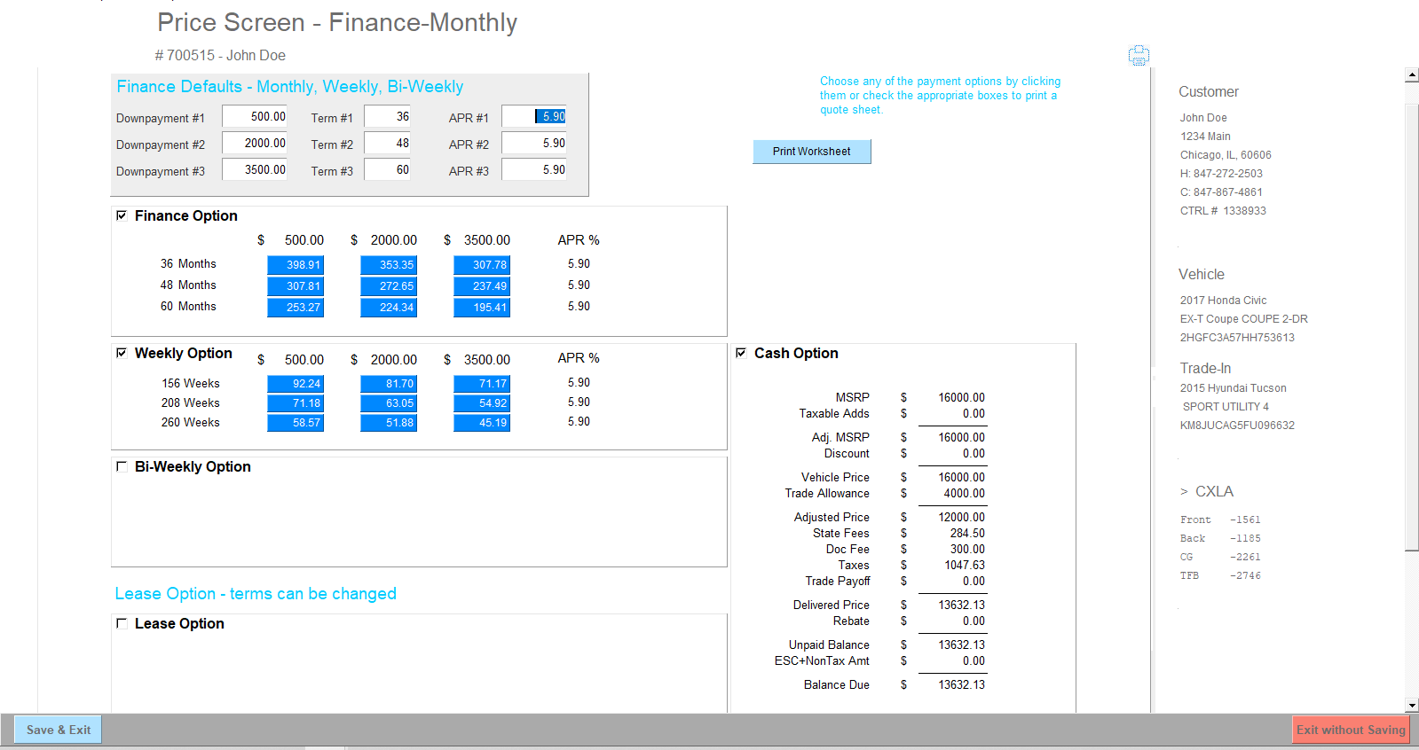Click the Save & Exit button
This screenshot has height=750, width=1419.
[59, 730]
